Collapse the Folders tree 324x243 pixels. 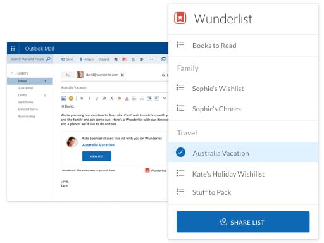tap(12, 73)
